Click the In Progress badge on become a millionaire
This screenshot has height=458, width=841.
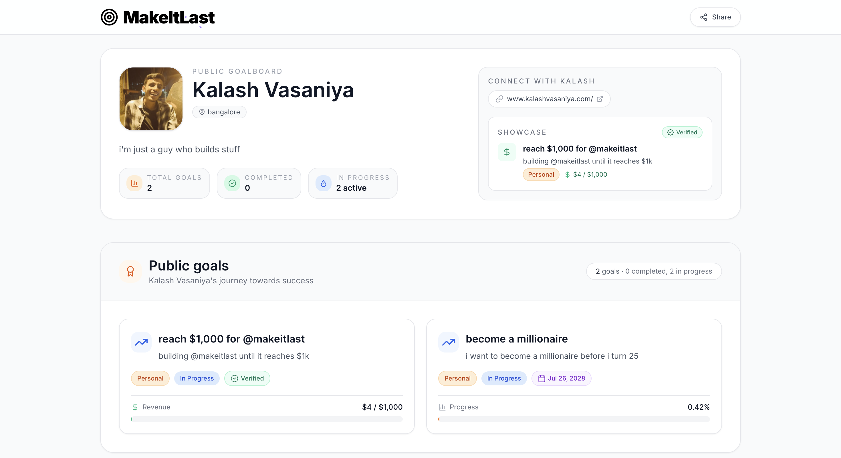504,379
